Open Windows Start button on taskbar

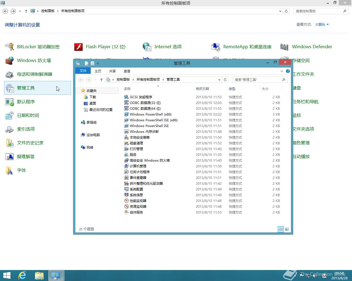pyautogui.click(x=7, y=276)
